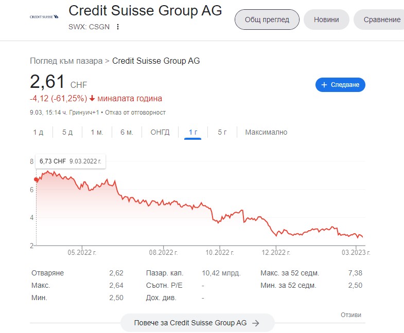This screenshot has width=404, height=333.
Task: Click the plus icon on Следване button
Action: 324,85
